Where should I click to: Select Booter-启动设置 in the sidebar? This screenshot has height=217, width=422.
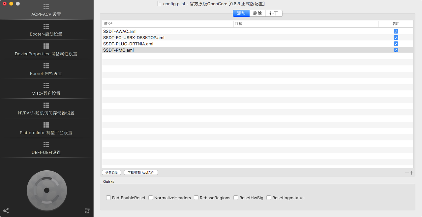[x=46, y=34]
